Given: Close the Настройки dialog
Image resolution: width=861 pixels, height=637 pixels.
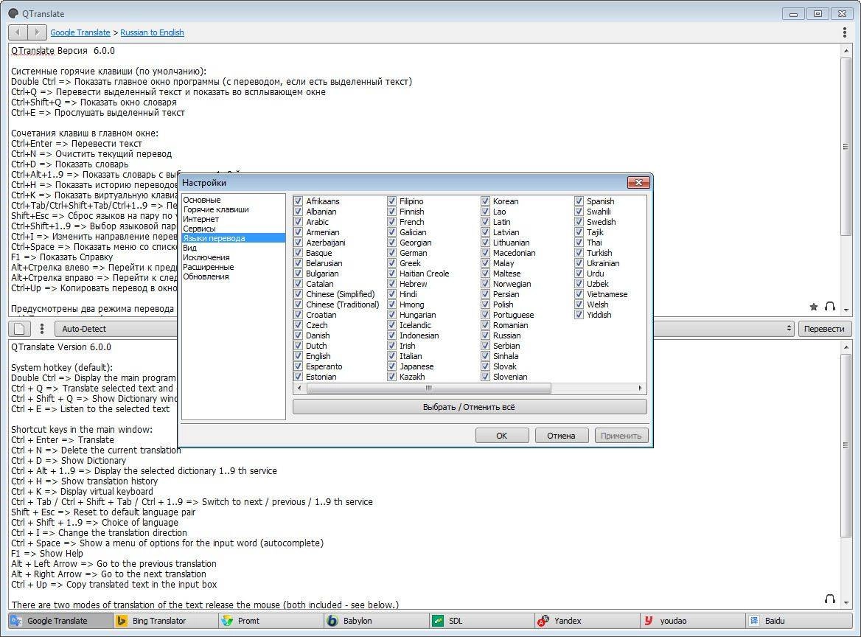Looking at the screenshot, I should point(638,182).
